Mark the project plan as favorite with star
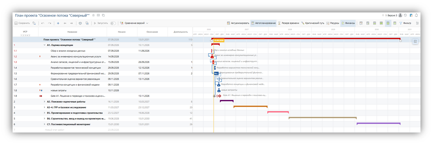 pyautogui.click(x=94, y=16)
